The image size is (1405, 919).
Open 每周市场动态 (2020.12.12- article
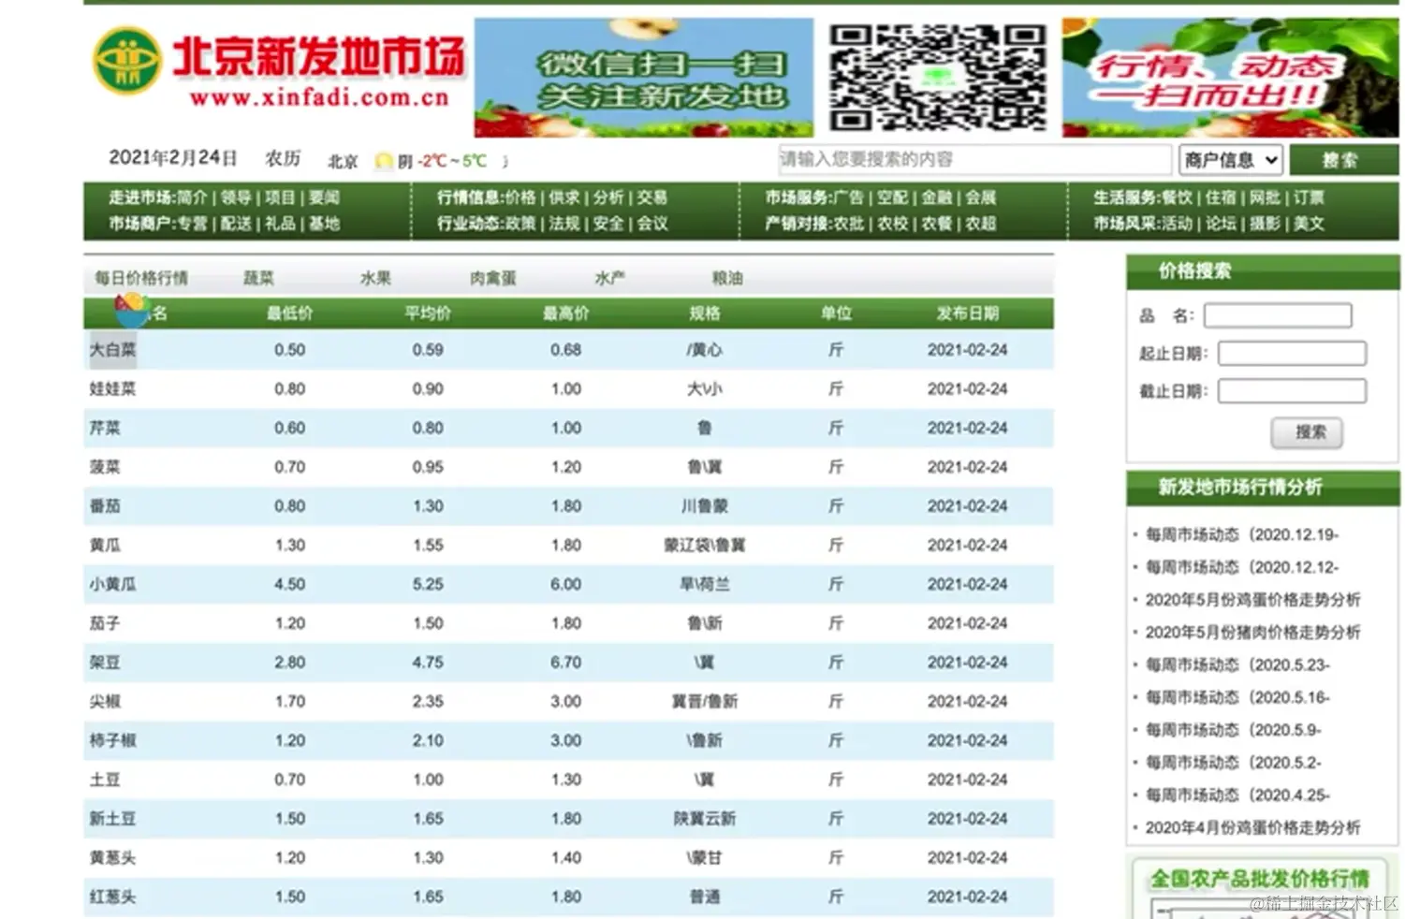(x=1242, y=568)
